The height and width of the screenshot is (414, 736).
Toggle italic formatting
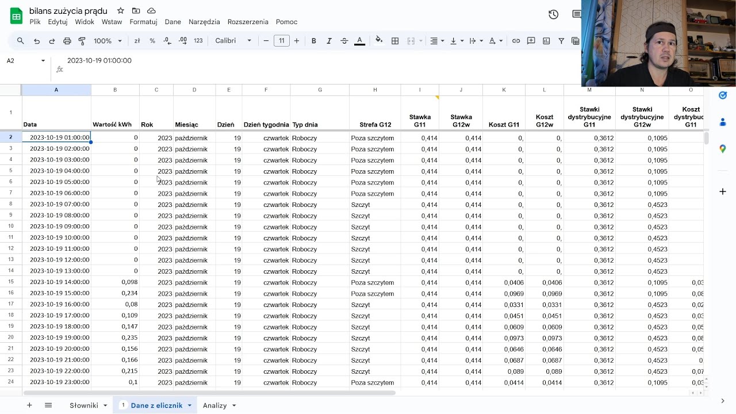click(329, 41)
